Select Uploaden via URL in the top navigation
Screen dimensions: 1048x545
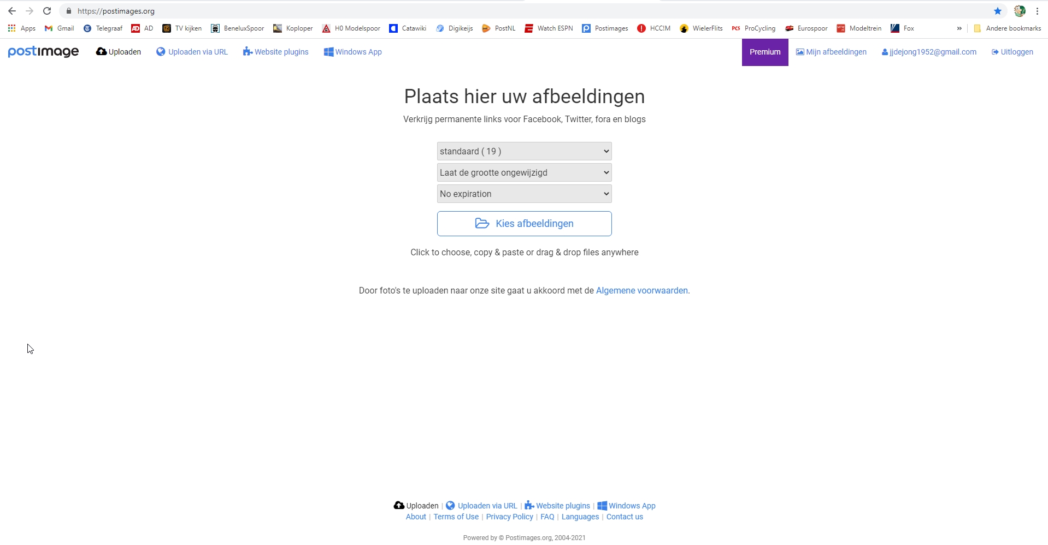[192, 52]
